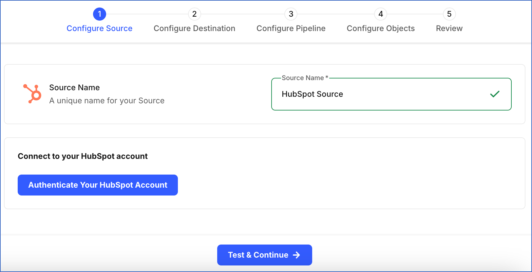The width and height of the screenshot is (532, 272).
Task: Click 'A unique name for your Source' text
Action: pos(107,101)
